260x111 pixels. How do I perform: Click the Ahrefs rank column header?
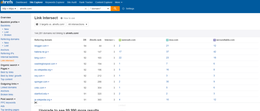tap(95, 40)
